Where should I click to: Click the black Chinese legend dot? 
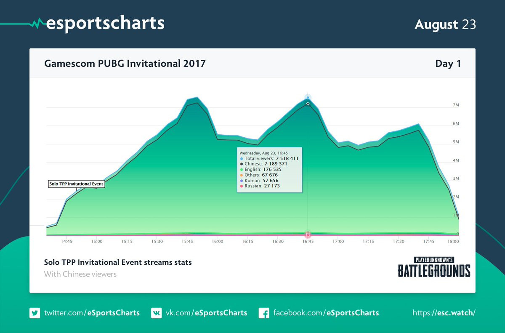pos(242,164)
